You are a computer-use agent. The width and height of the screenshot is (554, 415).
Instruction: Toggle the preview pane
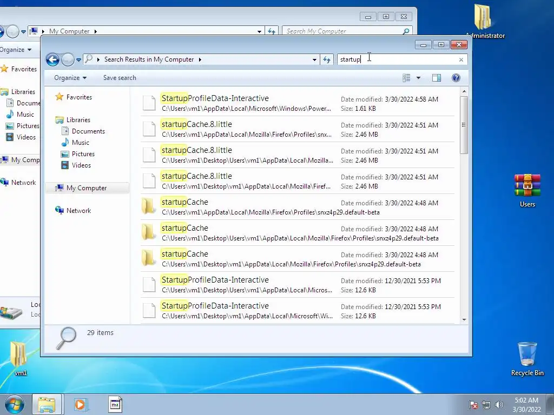(437, 78)
